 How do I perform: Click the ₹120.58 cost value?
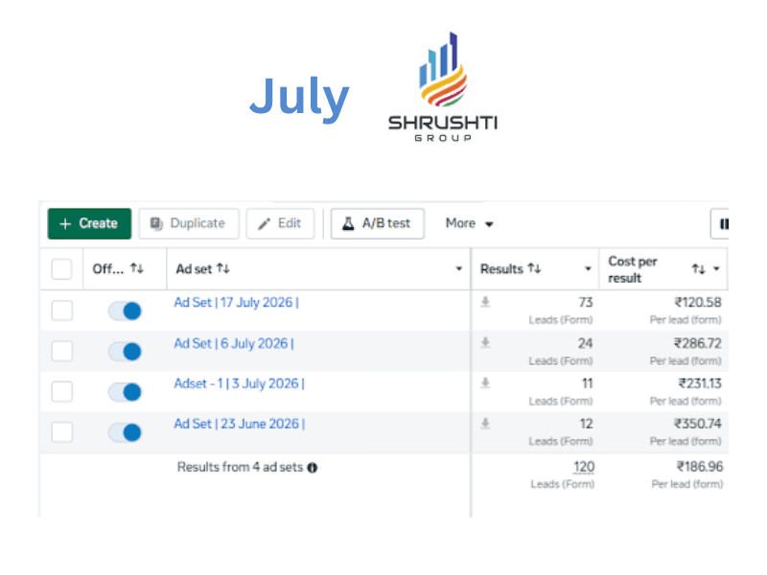(x=698, y=303)
